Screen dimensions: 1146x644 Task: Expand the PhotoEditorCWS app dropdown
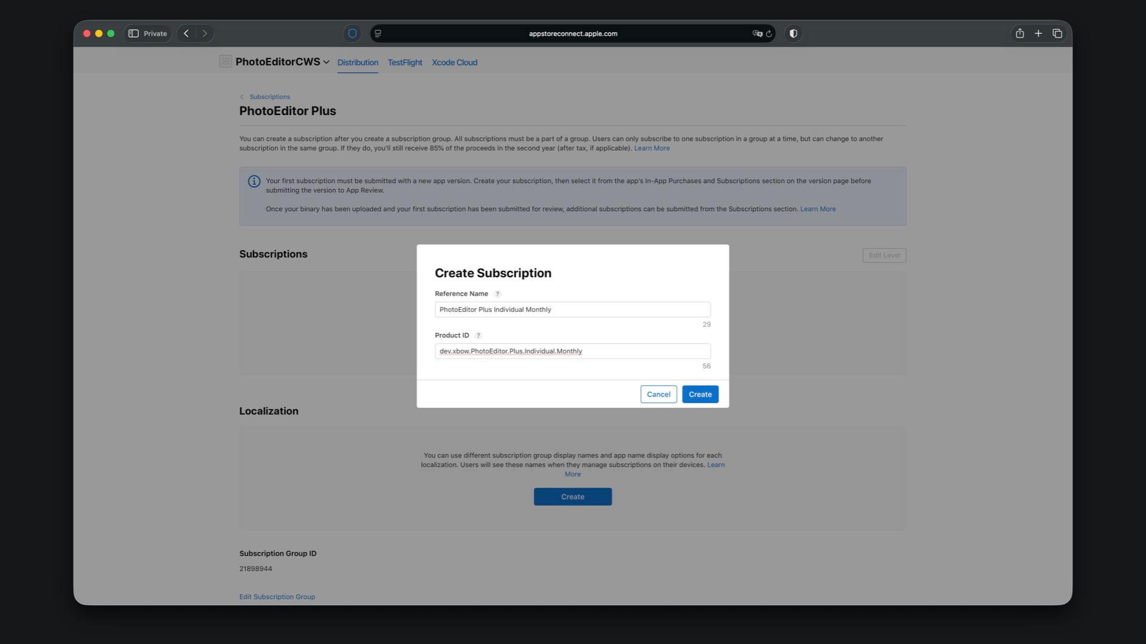coord(326,62)
